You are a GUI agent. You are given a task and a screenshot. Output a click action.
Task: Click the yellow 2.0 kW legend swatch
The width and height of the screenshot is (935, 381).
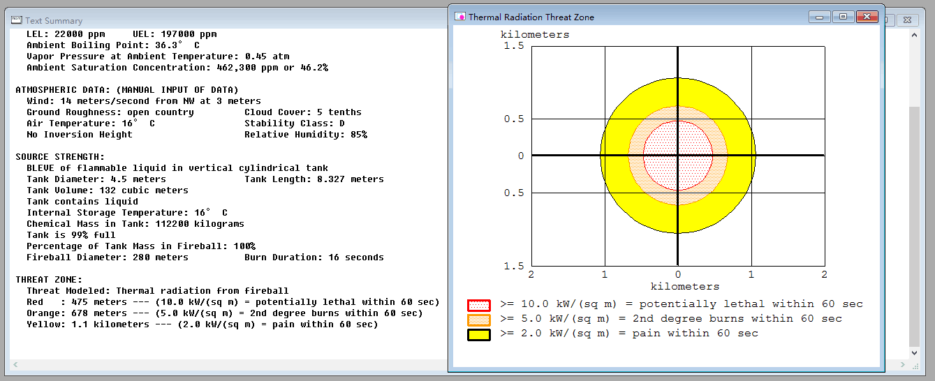click(x=479, y=334)
